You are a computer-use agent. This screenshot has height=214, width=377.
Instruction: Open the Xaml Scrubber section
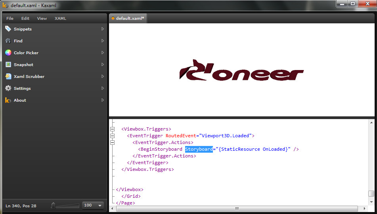pos(55,76)
